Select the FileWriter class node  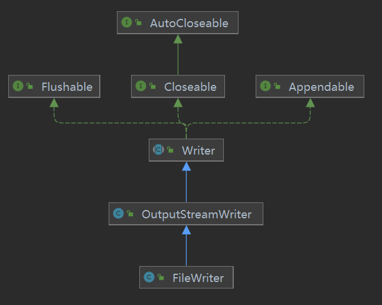(x=187, y=277)
